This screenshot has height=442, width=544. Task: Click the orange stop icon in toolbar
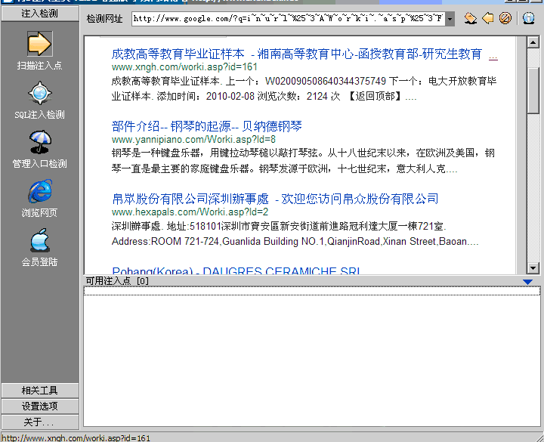(x=505, y=18)
